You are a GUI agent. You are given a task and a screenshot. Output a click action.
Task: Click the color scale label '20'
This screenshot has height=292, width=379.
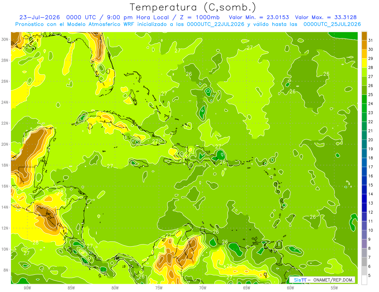[370, 140]
